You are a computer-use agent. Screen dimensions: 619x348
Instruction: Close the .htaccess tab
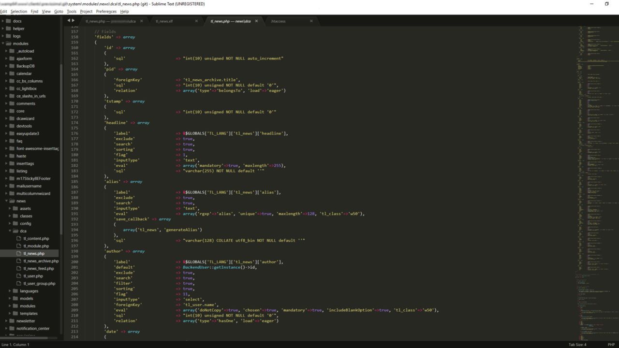point(311,21)
